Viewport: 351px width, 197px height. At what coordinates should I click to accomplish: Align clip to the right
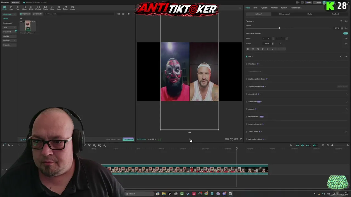point(258,49)
